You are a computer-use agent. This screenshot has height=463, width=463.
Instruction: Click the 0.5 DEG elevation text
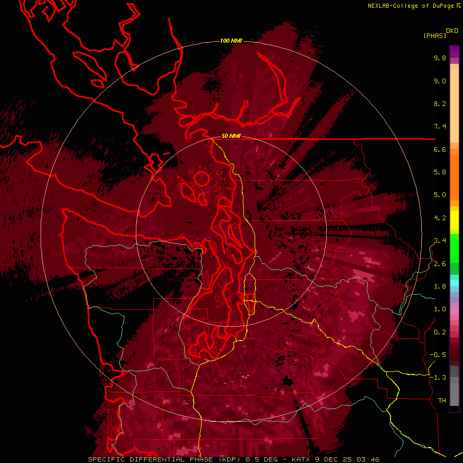tap(263, 459)
